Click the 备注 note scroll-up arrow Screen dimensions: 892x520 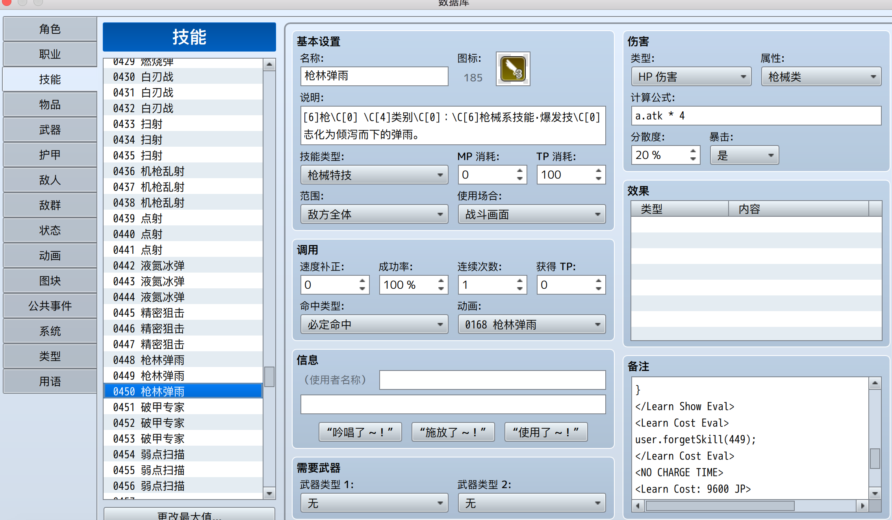tap(875, 383)
